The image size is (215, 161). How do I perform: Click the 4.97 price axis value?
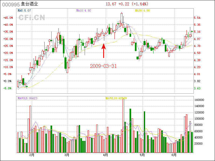tap(197, 39)
